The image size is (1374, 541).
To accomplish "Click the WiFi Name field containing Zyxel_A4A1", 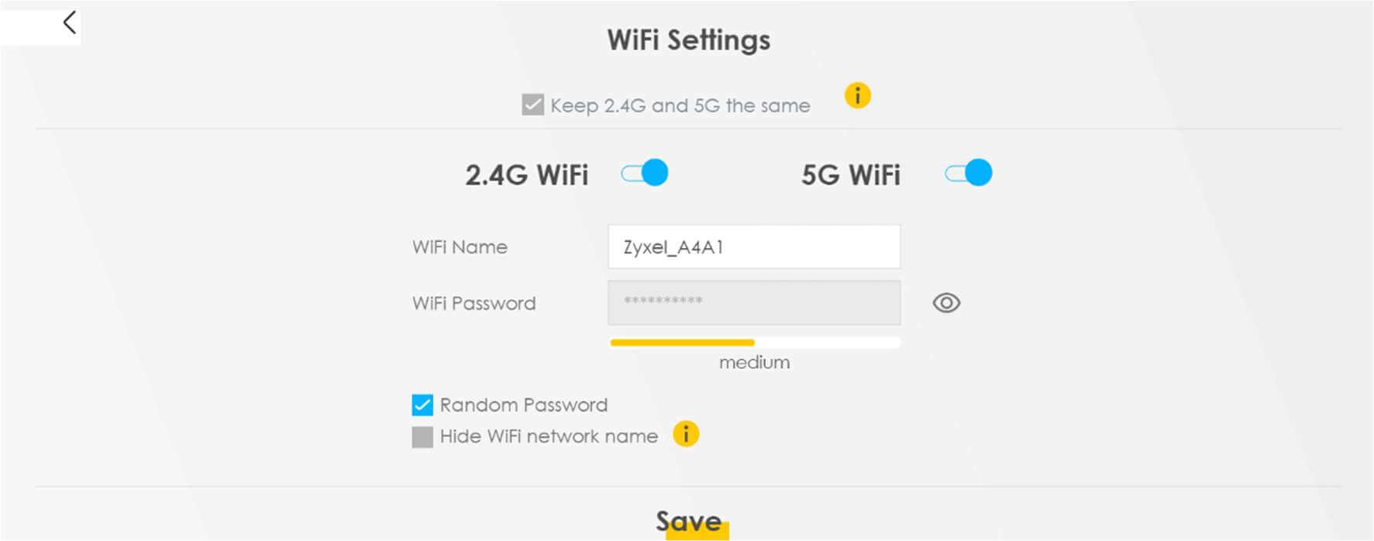I will click(753, 247).
